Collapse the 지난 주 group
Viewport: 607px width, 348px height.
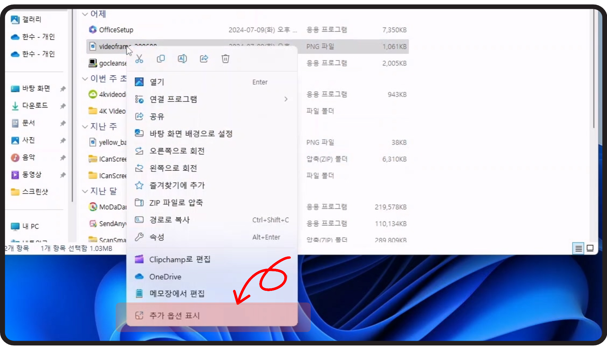[85, 127]
